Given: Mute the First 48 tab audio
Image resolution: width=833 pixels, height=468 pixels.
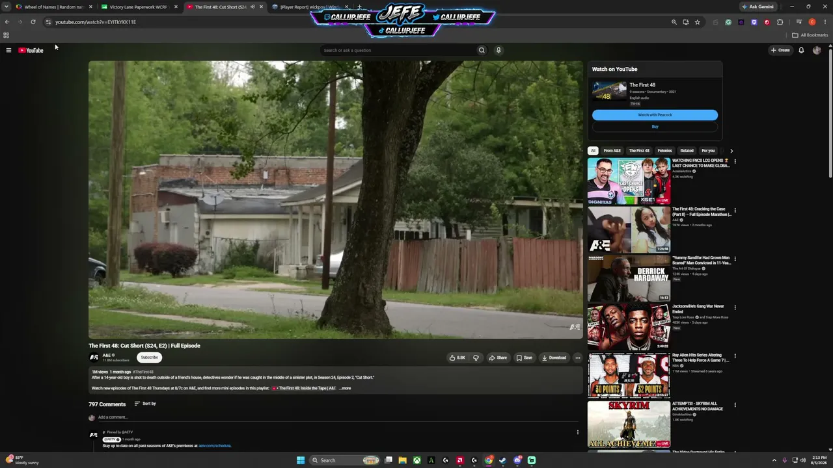Looking at the screenshot, I should click(x=253, y=7).
